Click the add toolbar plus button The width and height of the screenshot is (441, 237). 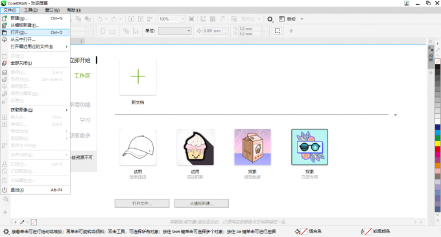pos(291,31)
